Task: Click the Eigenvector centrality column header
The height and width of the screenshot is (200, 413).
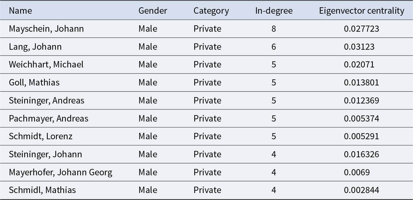Action: 361,11
